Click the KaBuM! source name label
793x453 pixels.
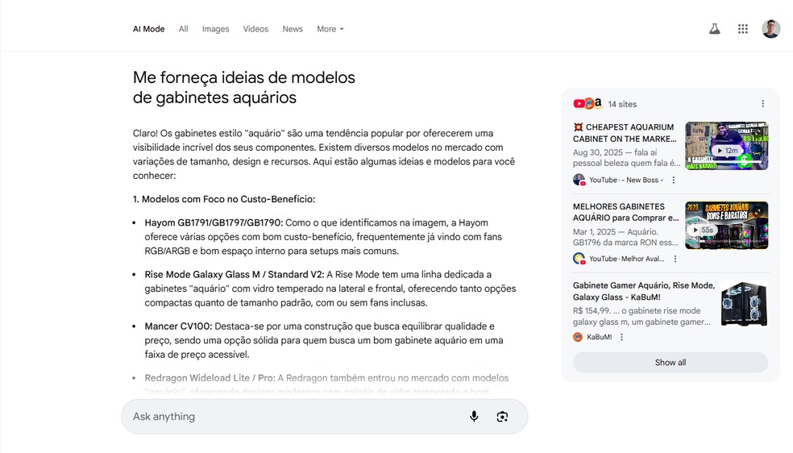click(600, 337)
